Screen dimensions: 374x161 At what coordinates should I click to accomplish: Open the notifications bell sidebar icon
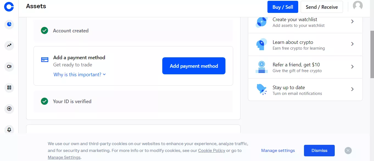click(x=9, y=129)
